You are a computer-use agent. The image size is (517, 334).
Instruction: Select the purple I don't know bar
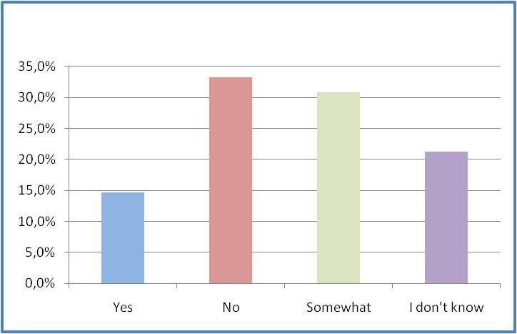coord(446,217)
